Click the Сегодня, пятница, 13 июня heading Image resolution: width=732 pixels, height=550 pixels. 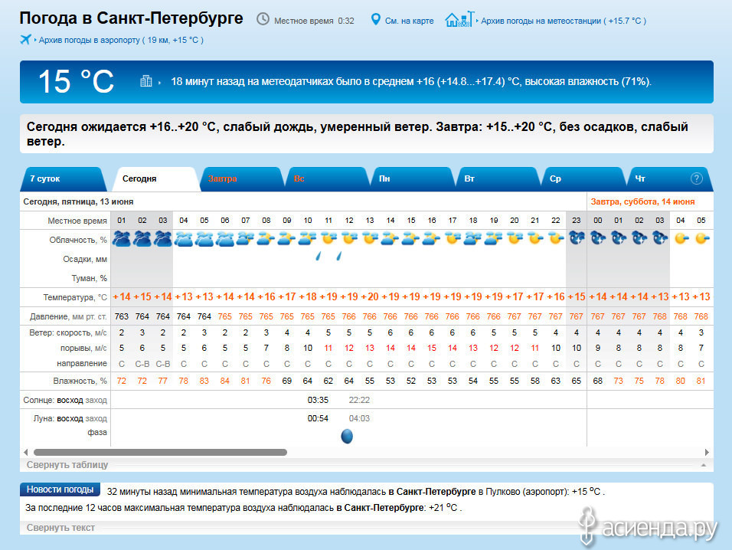(x=78, y=201)
